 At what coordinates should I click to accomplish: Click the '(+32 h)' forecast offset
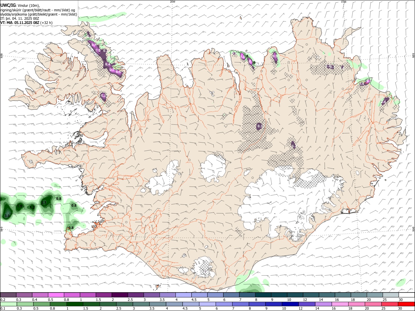46,23
